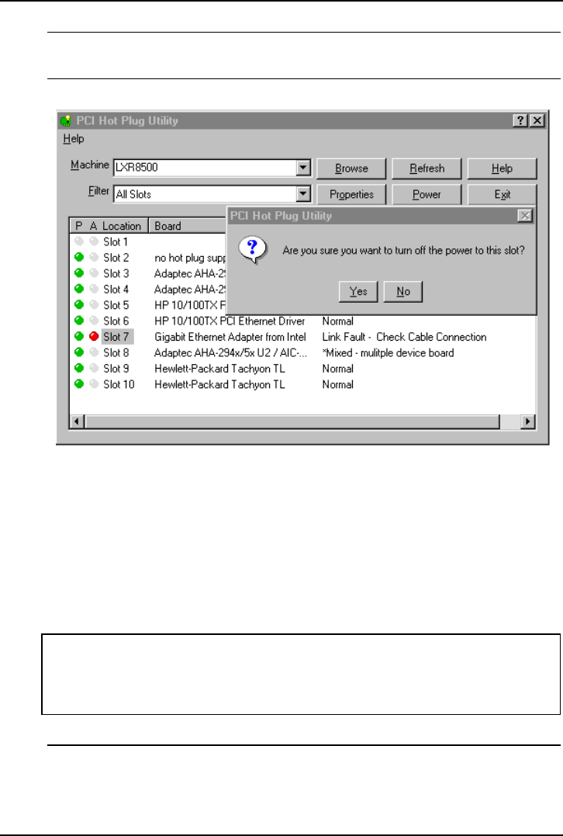The width and height of the screenshot is (563, 836).
Task: Click HP 10/100TX PCI Ethernet Driver in Slot 6
Action: pos(230,321)
